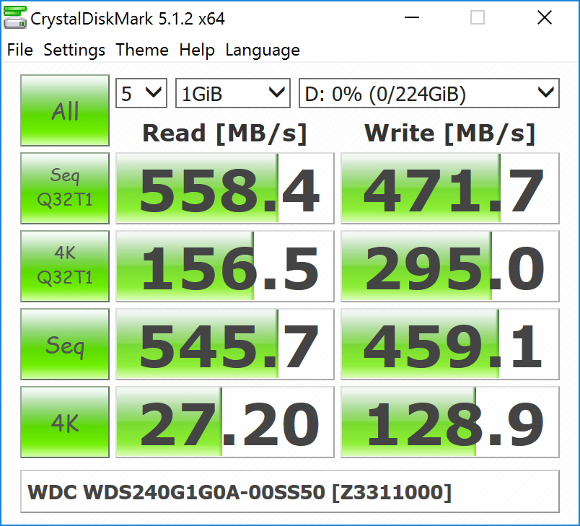Run the 4K random test

(x=65, y=422)
